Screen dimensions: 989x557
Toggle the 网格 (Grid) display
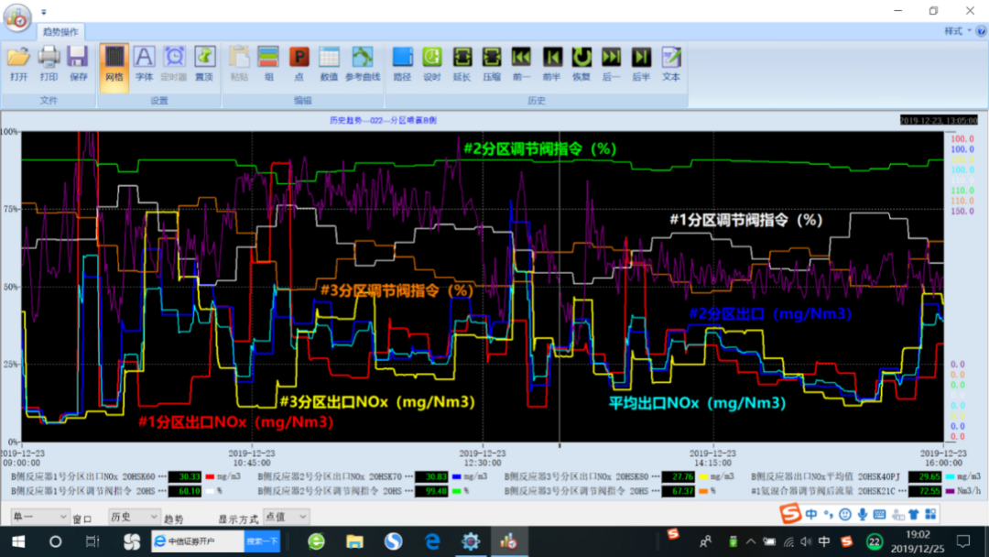point(114,62)
